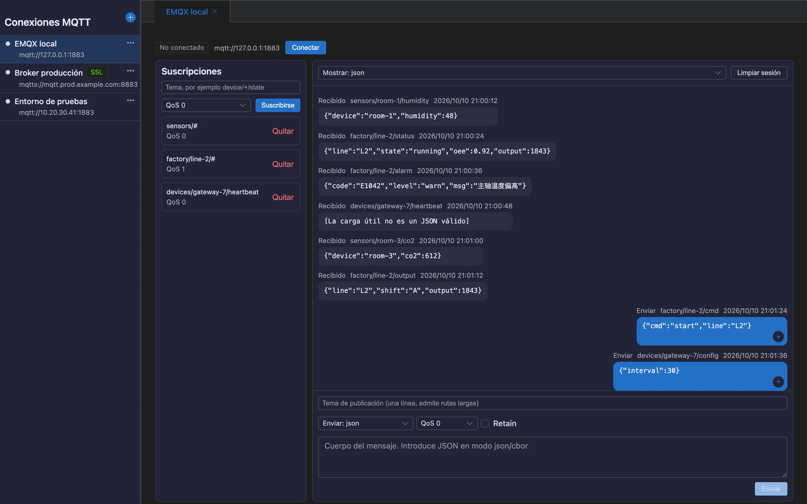Screen dimensions: 807x504
Task: Click the invalid JSON heartbeat message
Action: point(415,221)
